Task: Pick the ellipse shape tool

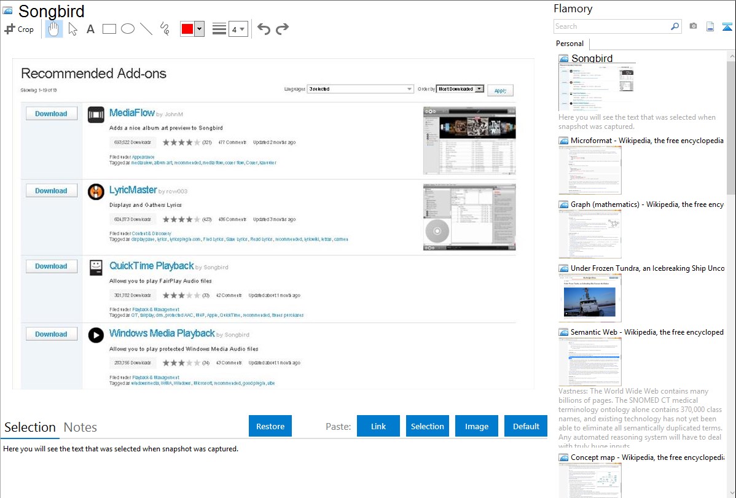Action: point(128,29)
